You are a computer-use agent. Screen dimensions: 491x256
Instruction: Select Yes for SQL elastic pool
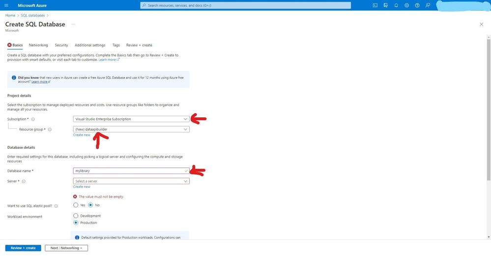click(x=76, y=205)
